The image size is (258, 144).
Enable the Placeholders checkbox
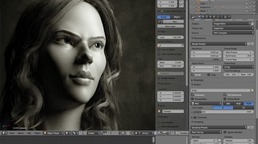point(193,99)
